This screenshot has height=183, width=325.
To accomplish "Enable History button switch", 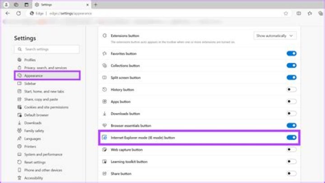I will coord(292,90).
